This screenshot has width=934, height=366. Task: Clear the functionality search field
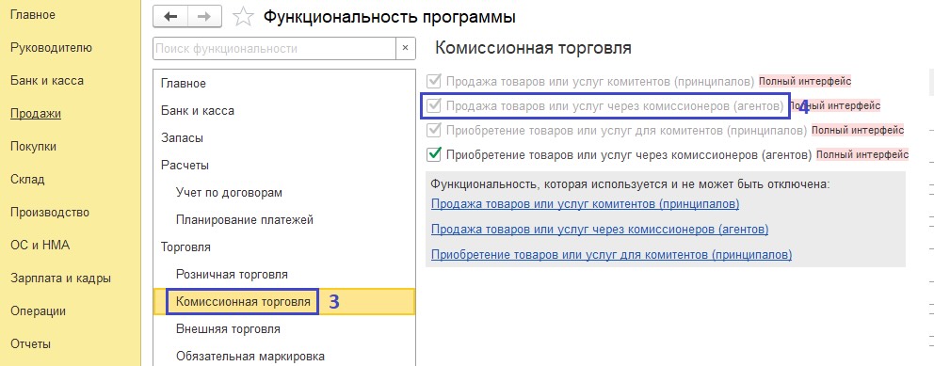click(406, 49)
